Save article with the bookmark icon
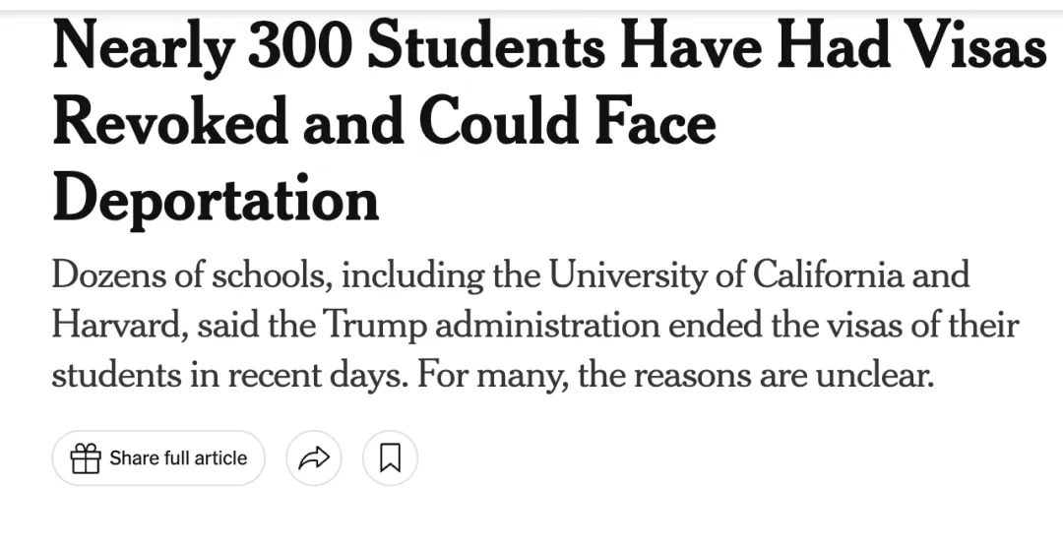Screen dimensions: 1063x546 click(390, 458)
